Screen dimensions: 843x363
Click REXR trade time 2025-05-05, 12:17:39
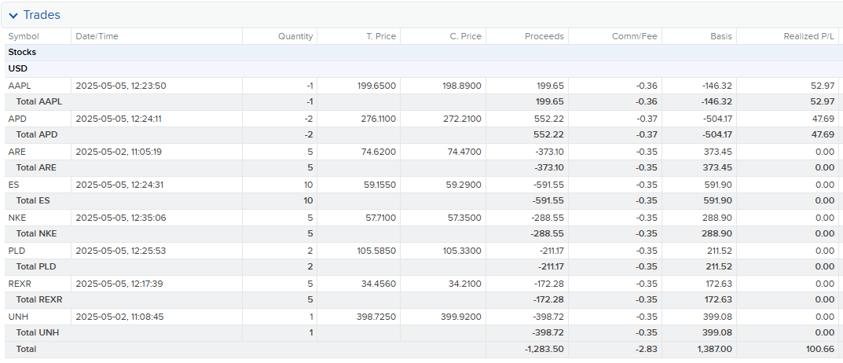pyautogui.click(x=120, y=284)
